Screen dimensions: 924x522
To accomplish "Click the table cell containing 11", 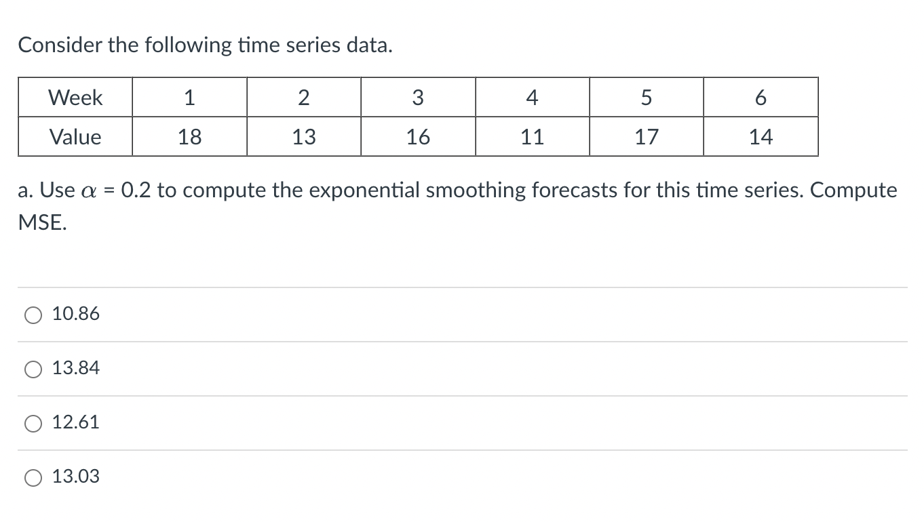I will 532,136.
